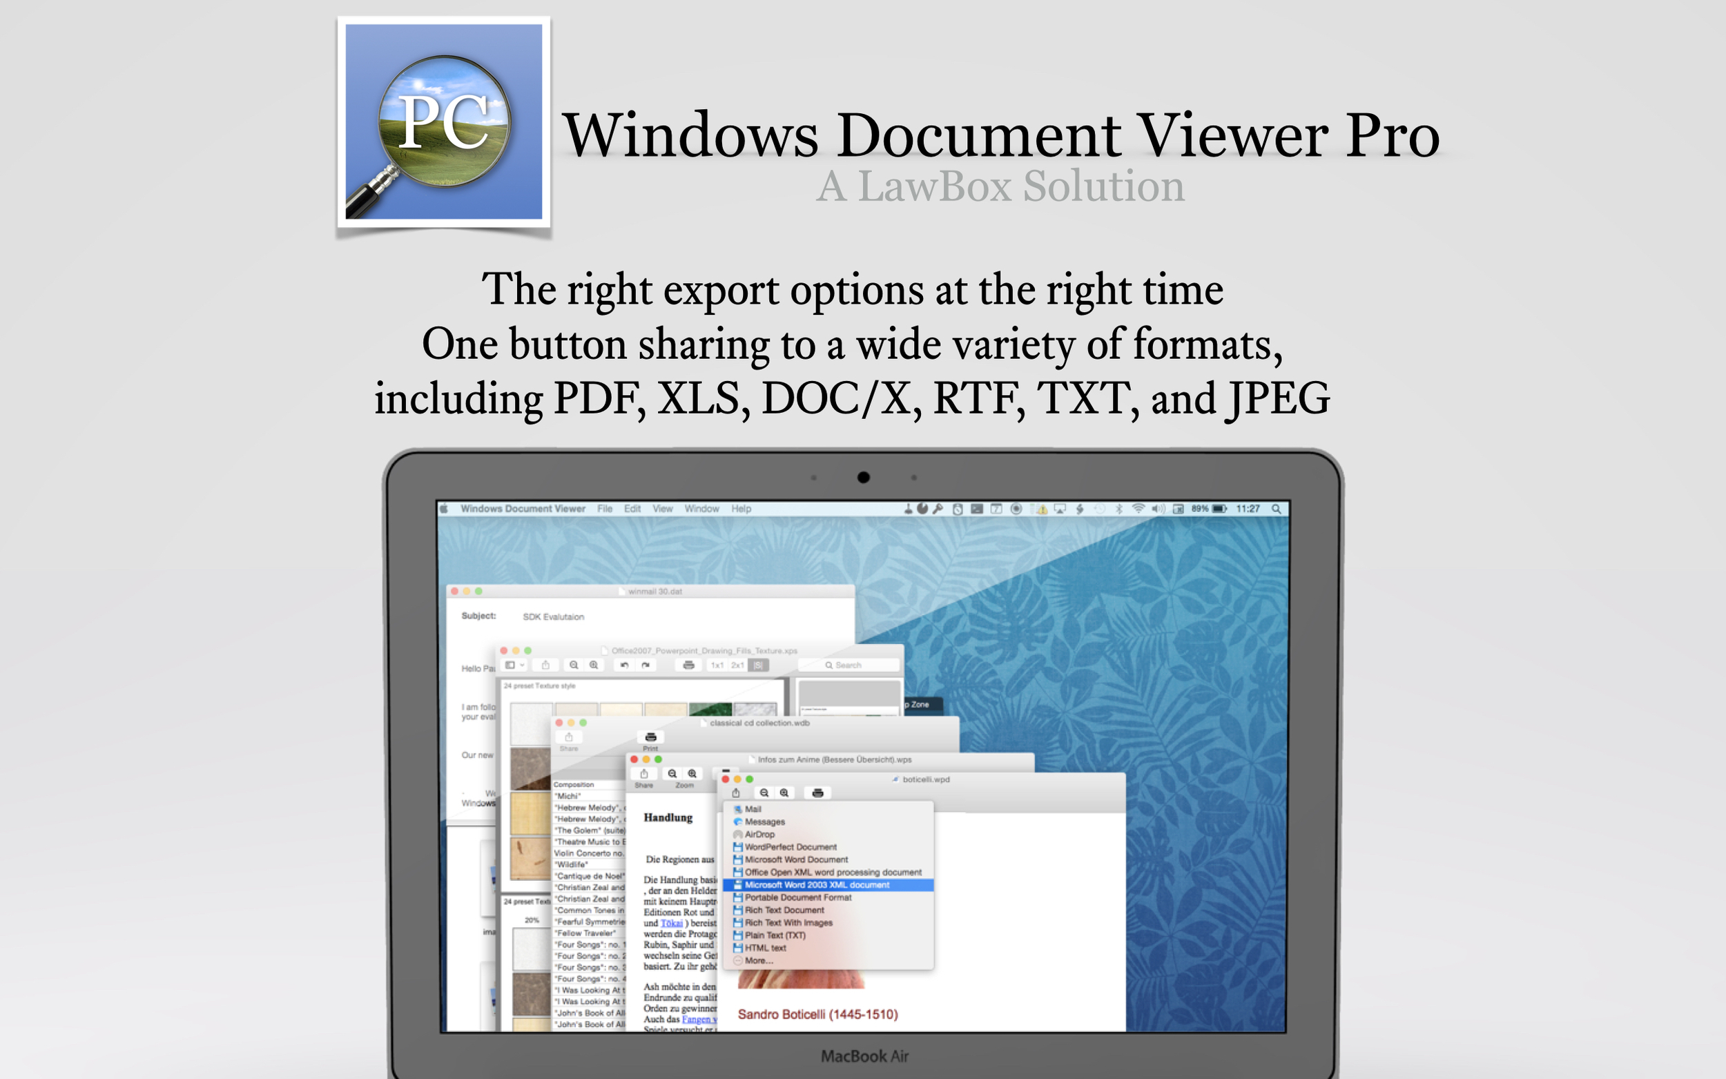Zoom in within the Infos zum Anime window

[x=692, y=774]
